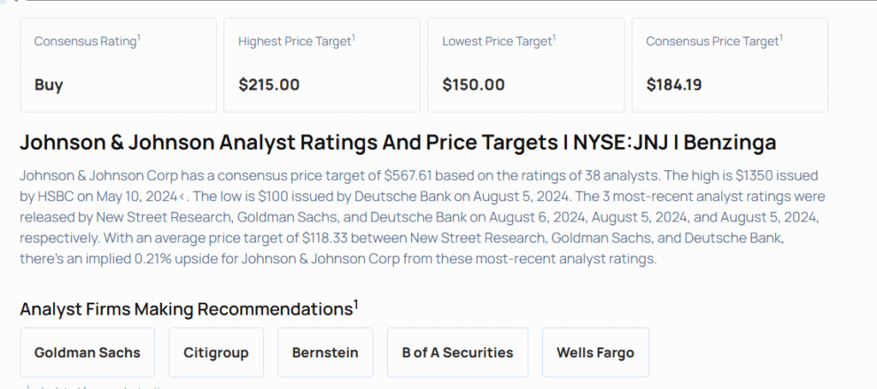
Task: Choose the B of A Securities button
Action: click(457, 352)
